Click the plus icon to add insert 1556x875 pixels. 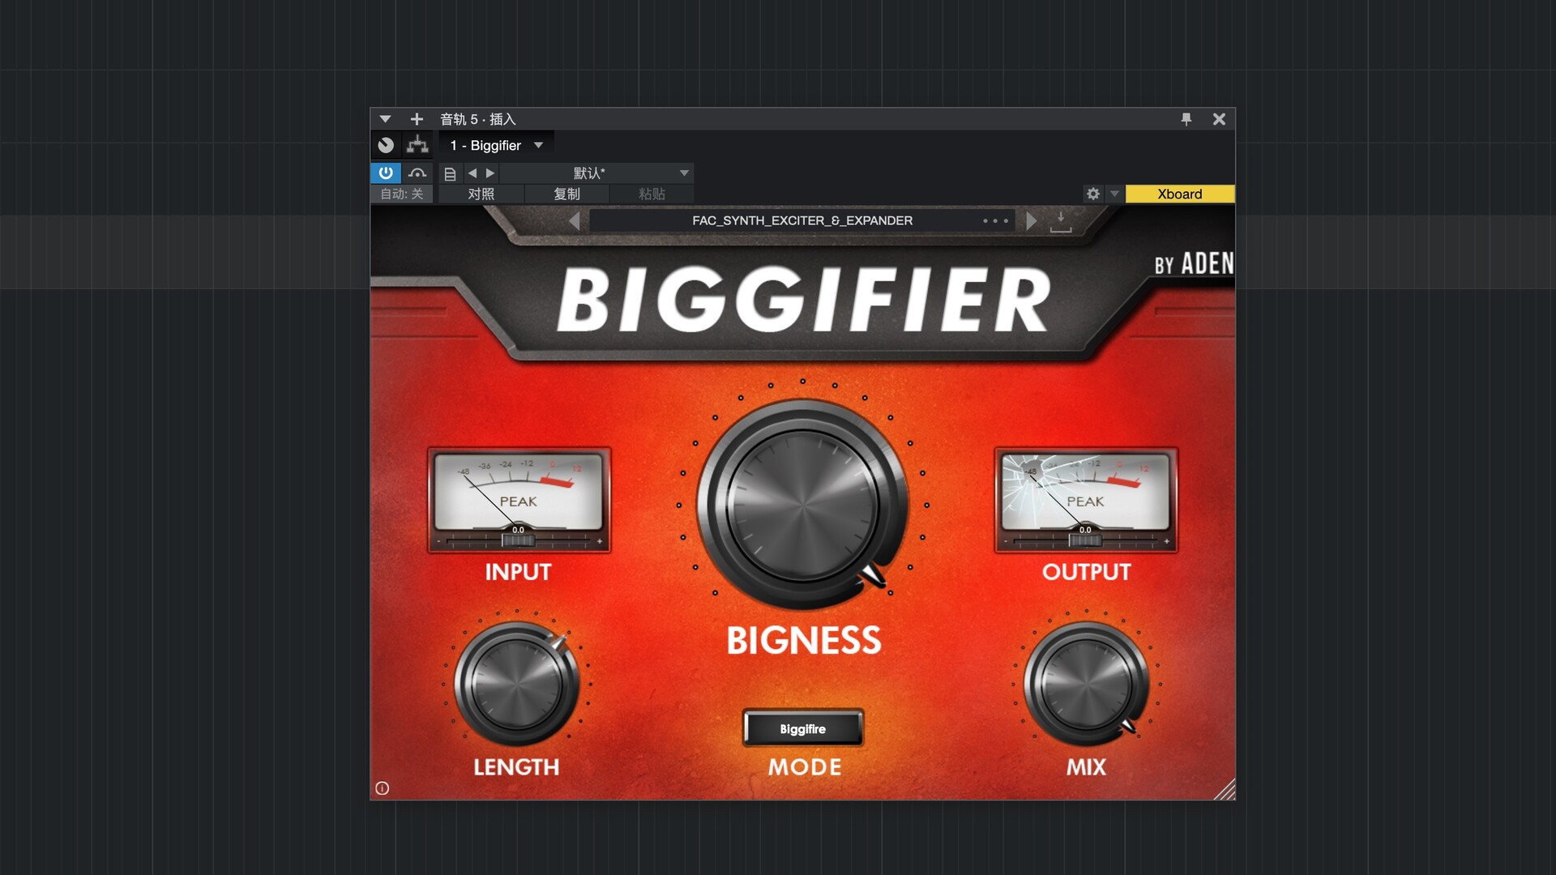tap(417, 119)
